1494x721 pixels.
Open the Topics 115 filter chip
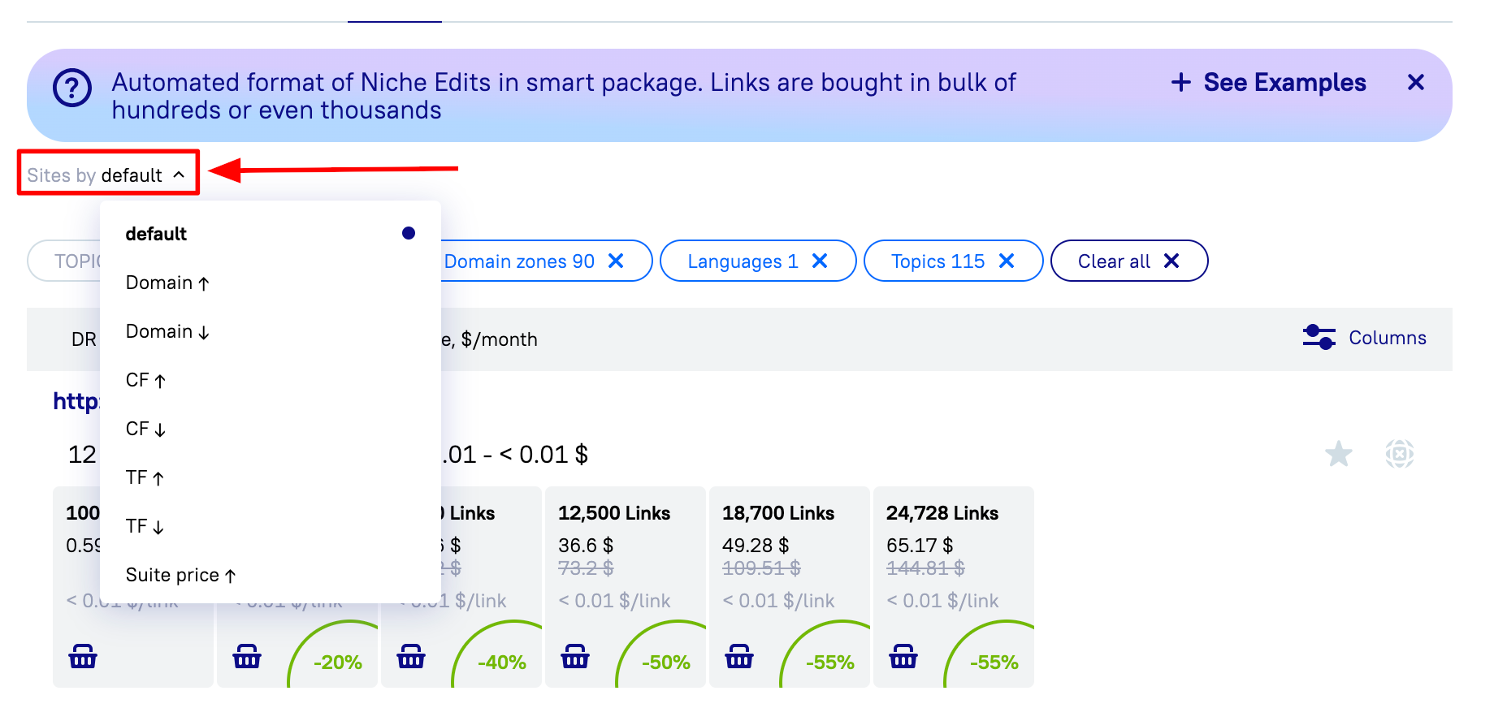pos(938,261)
